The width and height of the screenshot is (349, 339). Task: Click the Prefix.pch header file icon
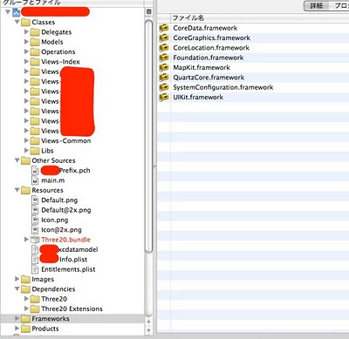[35, 171]
